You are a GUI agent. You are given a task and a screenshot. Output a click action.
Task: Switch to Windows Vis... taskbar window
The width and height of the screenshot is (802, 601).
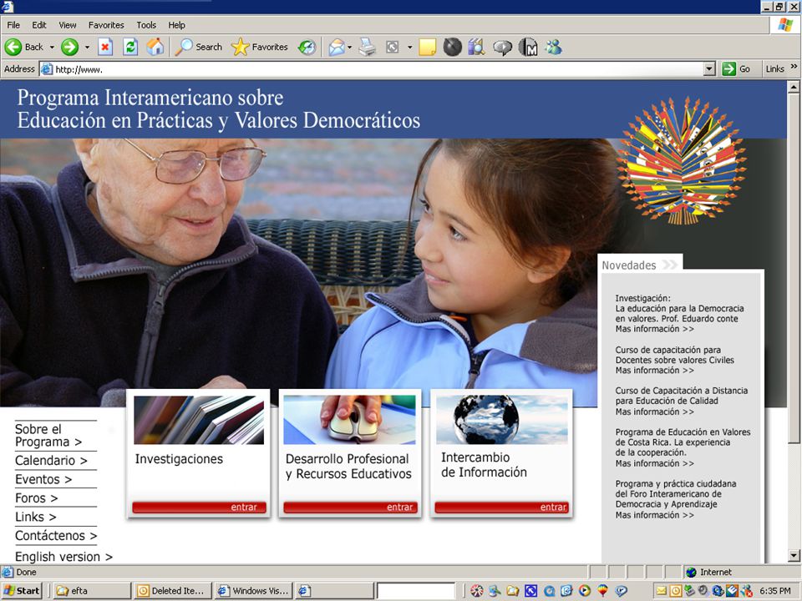(254, 591)
